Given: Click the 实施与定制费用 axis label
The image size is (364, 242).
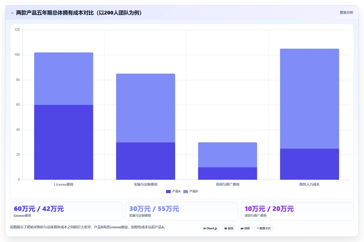Looking at the screenshot, I should point(146,184).
